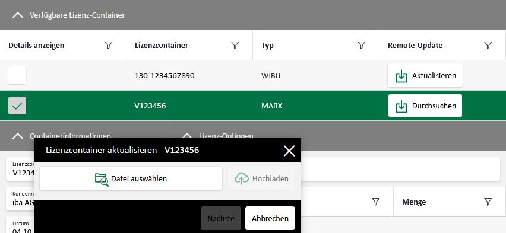The height and width of the screenshot is (233, 506).
Task: Open Remote-Update column filter
Action: tap(488, 46)
